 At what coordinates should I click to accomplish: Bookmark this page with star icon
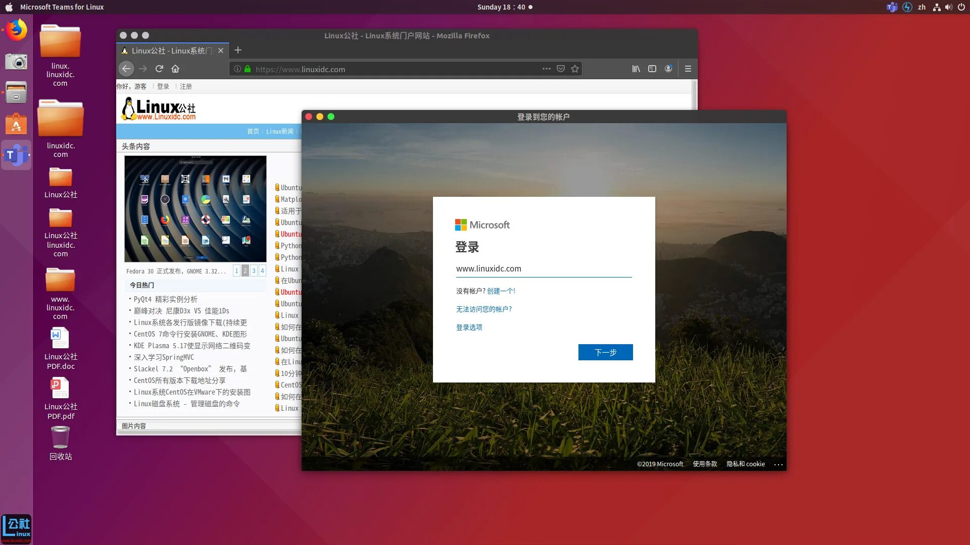[574, 69]
